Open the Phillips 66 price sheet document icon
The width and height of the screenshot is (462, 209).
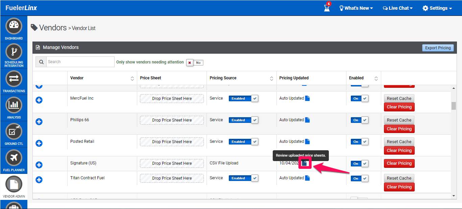(x=307, y=120)
